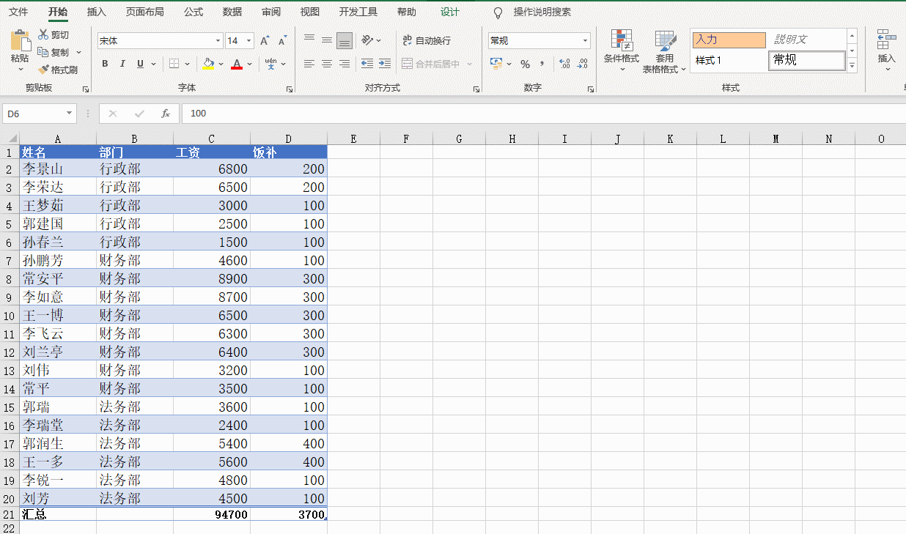Click the decrease decimal icon

pos(582,64)
